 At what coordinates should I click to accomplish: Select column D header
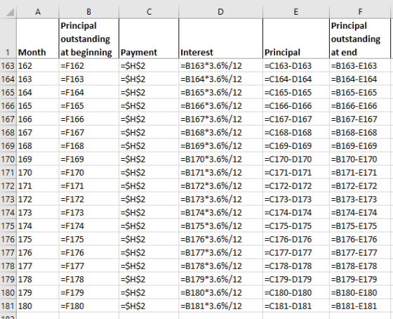(x=220, y=12)
